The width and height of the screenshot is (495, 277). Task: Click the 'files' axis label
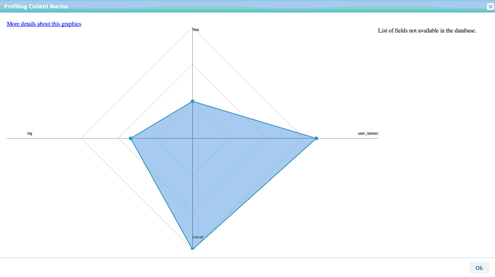pos(196,30)
